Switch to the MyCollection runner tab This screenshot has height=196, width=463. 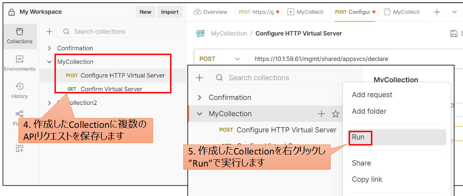point(306,12)
